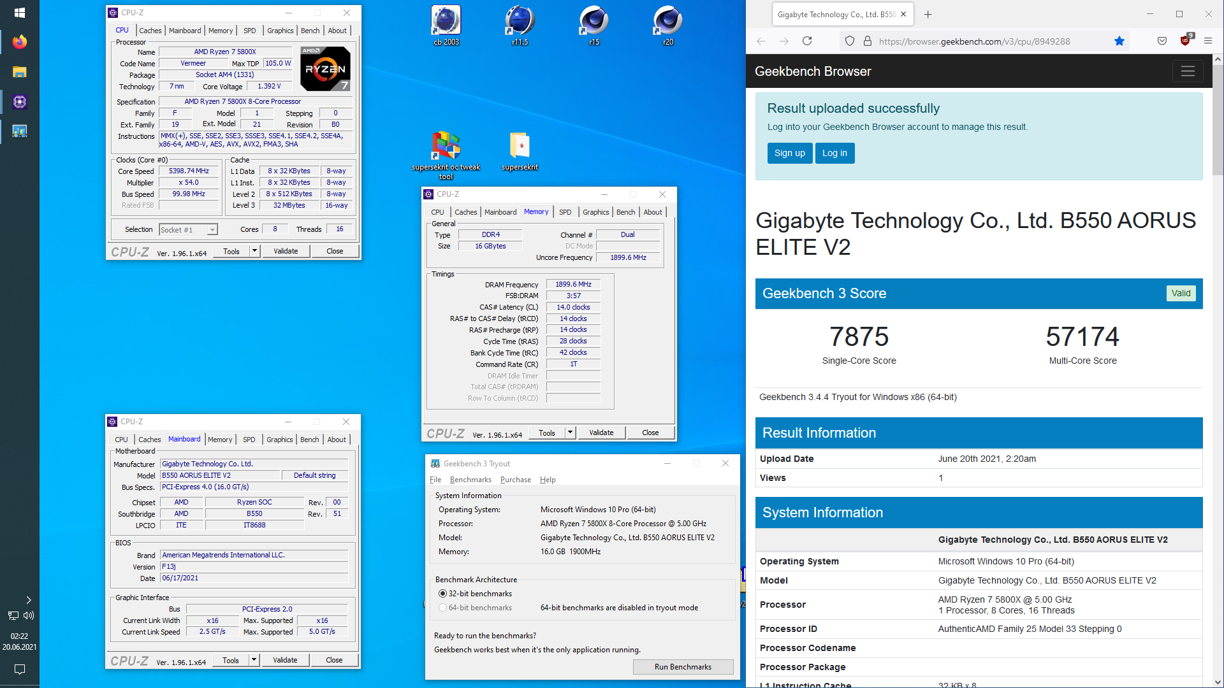The image size is (1224, 688).
Task: Click Validate in the top CPU-Z window
Action: pyautogui.click(x=286, y=251)
